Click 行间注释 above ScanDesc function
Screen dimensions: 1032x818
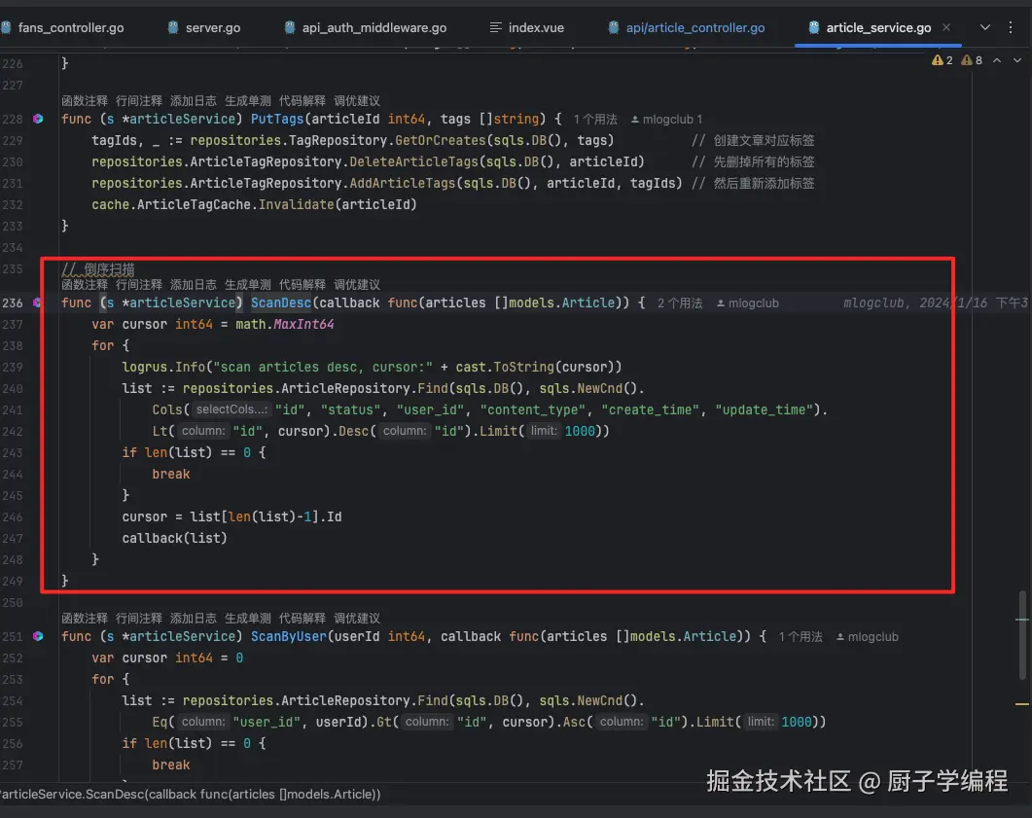[x=139, y=285]
